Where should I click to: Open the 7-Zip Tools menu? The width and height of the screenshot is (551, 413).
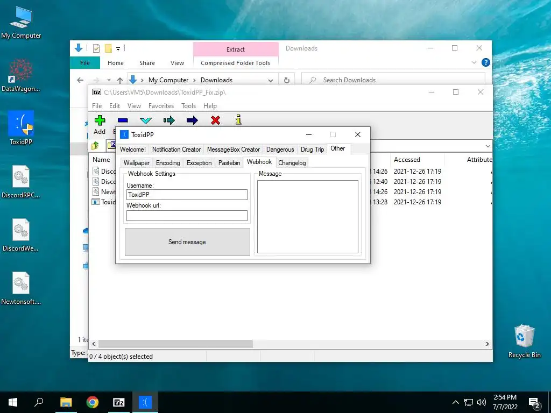tap(188, 106)
